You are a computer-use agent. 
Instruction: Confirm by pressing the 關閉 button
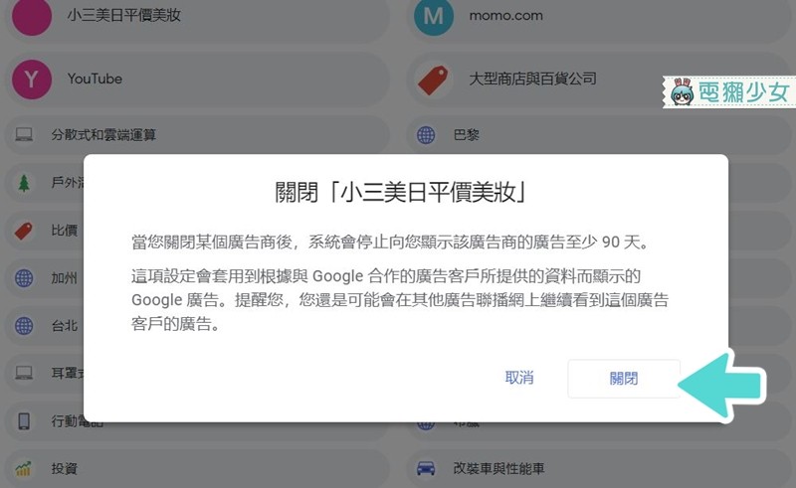pyautogui.click(x=624, y=379)
